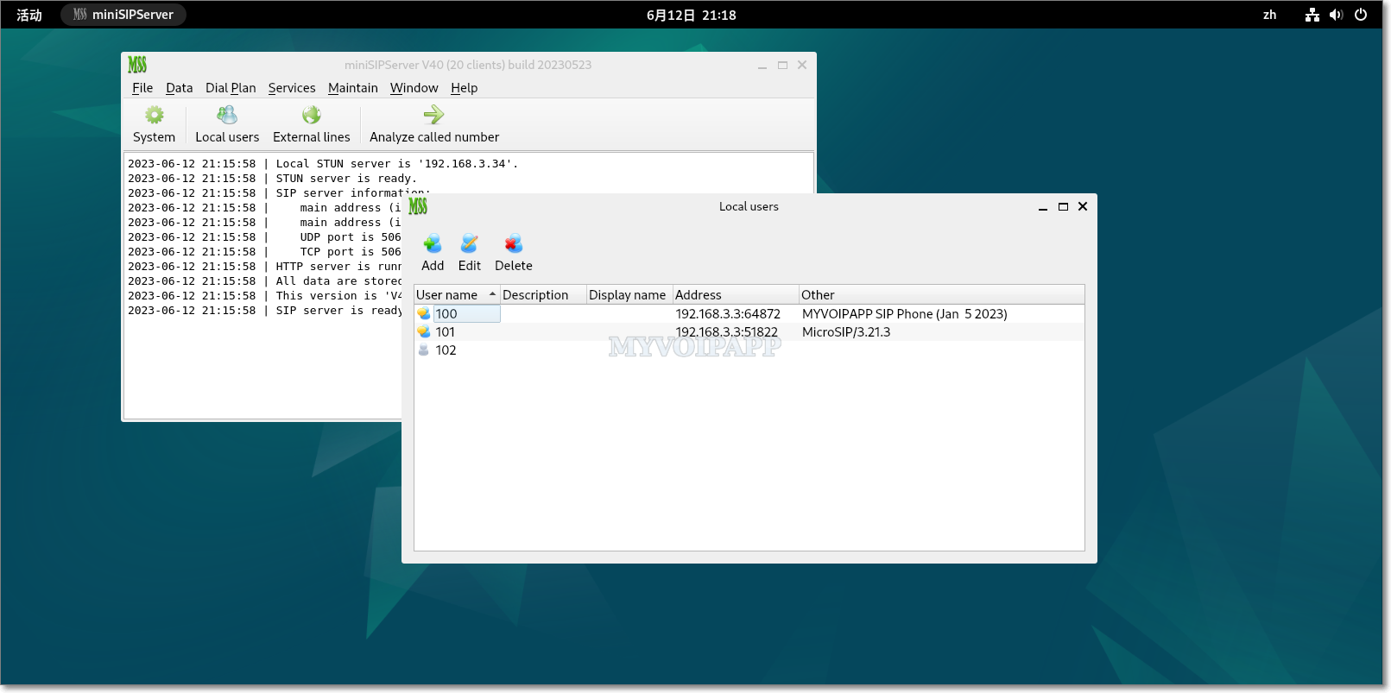
Task: Maximize the miniSIPServer main window
Action: 782,66
